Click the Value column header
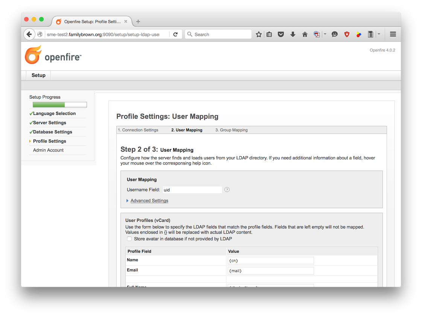This screenshot has height=317, width=422. (233, 251)
